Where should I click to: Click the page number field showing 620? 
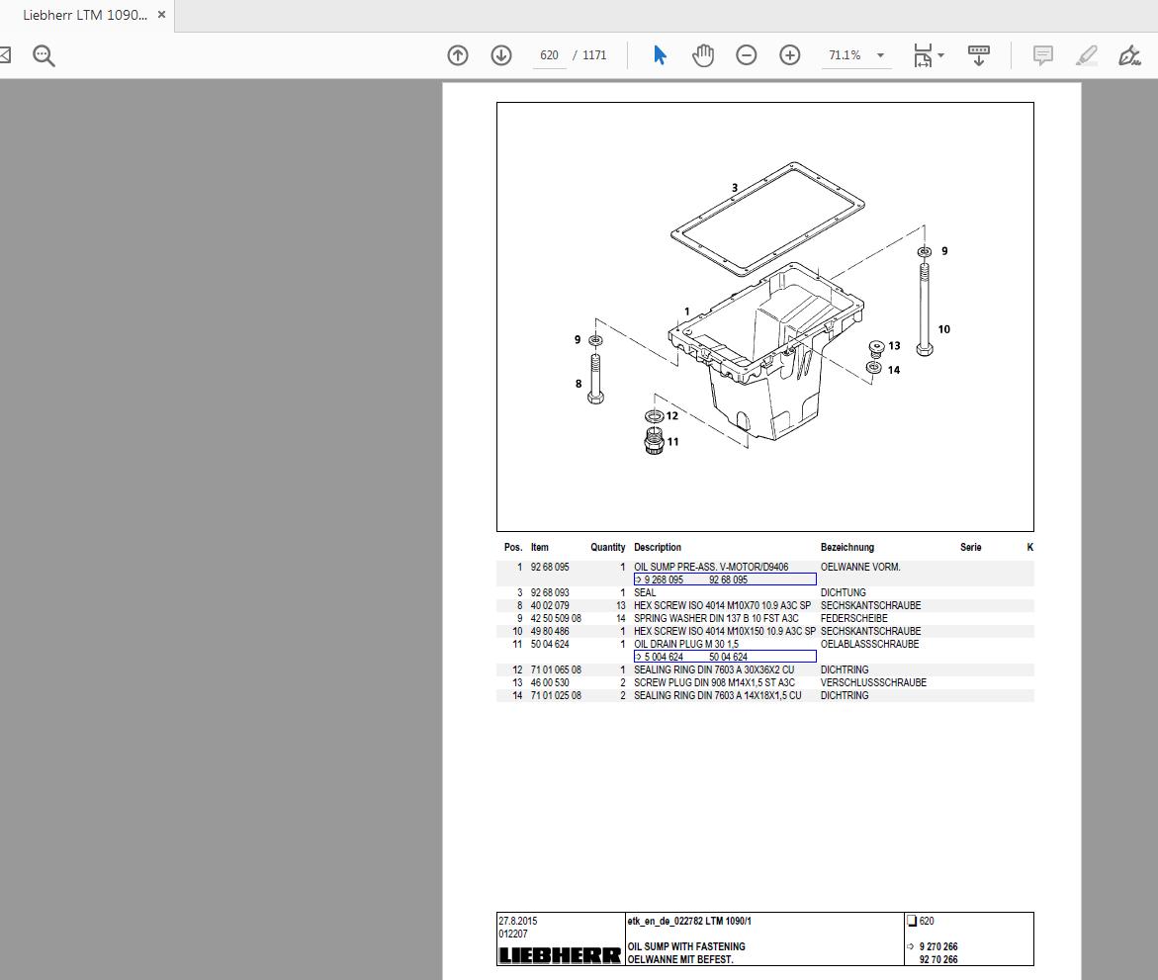click(x=549, y=55)
